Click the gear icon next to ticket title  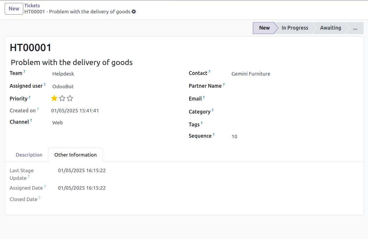pos(134,12)
